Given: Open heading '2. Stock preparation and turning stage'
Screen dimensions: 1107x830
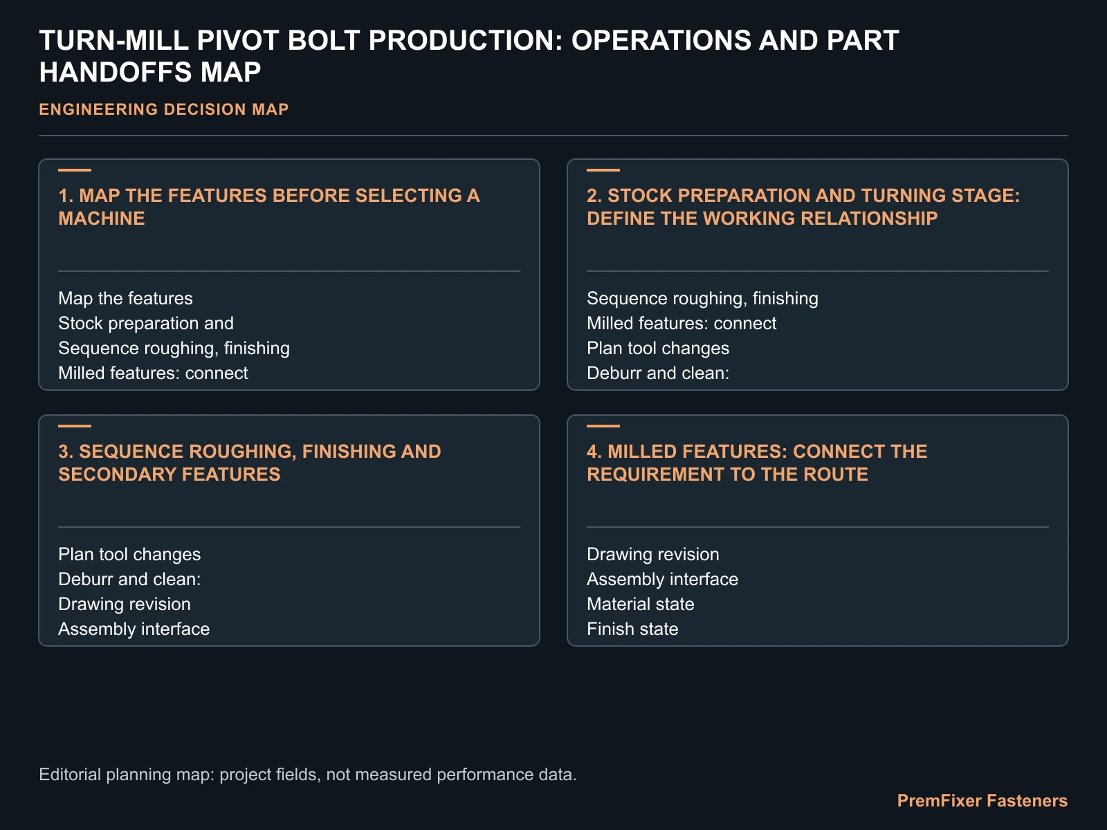Looking at the screenshot, I should [x=803, y=207].
